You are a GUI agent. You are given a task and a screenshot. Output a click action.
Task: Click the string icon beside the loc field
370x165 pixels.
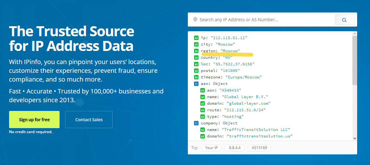point(196,64)
